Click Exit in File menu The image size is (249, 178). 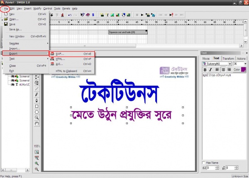click(26, 71)
